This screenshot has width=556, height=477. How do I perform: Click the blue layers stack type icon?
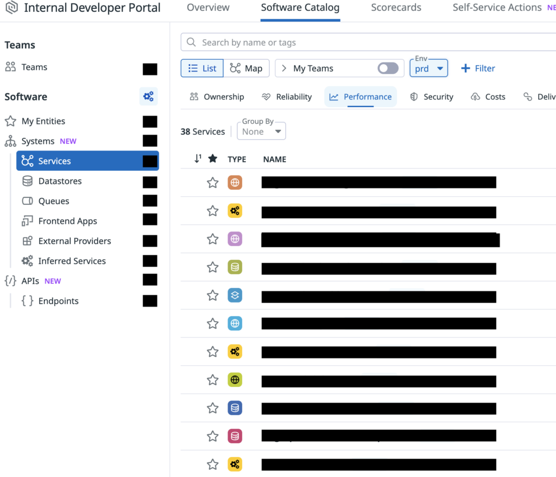(235, 296)
